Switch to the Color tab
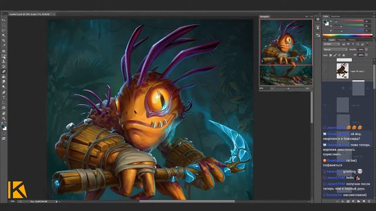This screenshot has height=211, width=376. pos(325,16)
